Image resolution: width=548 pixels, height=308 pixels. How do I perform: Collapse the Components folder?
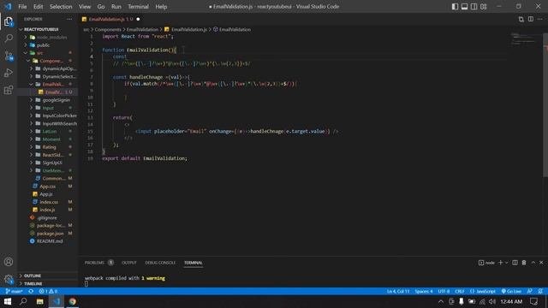tap(48, 61)
